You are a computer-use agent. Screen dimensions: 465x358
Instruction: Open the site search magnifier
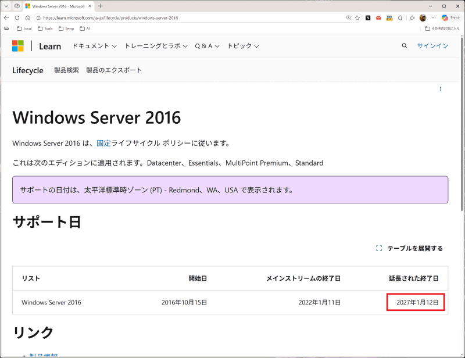point(404,46)
